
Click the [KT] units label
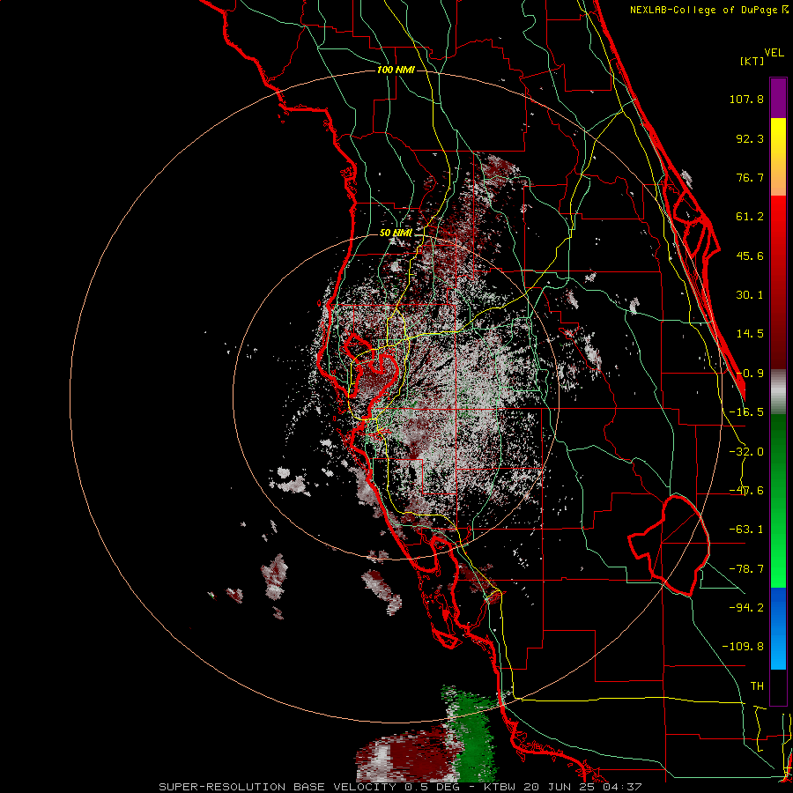pyautogui.click(x=752, y=61)
